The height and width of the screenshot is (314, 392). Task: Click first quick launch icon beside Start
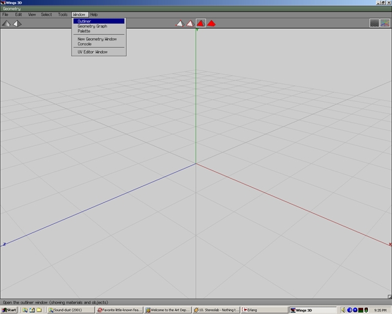click(x=24, y=310)
